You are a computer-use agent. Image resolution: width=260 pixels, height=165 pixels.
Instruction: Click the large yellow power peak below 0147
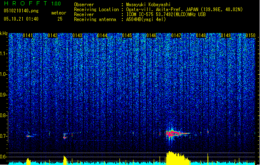178,158
